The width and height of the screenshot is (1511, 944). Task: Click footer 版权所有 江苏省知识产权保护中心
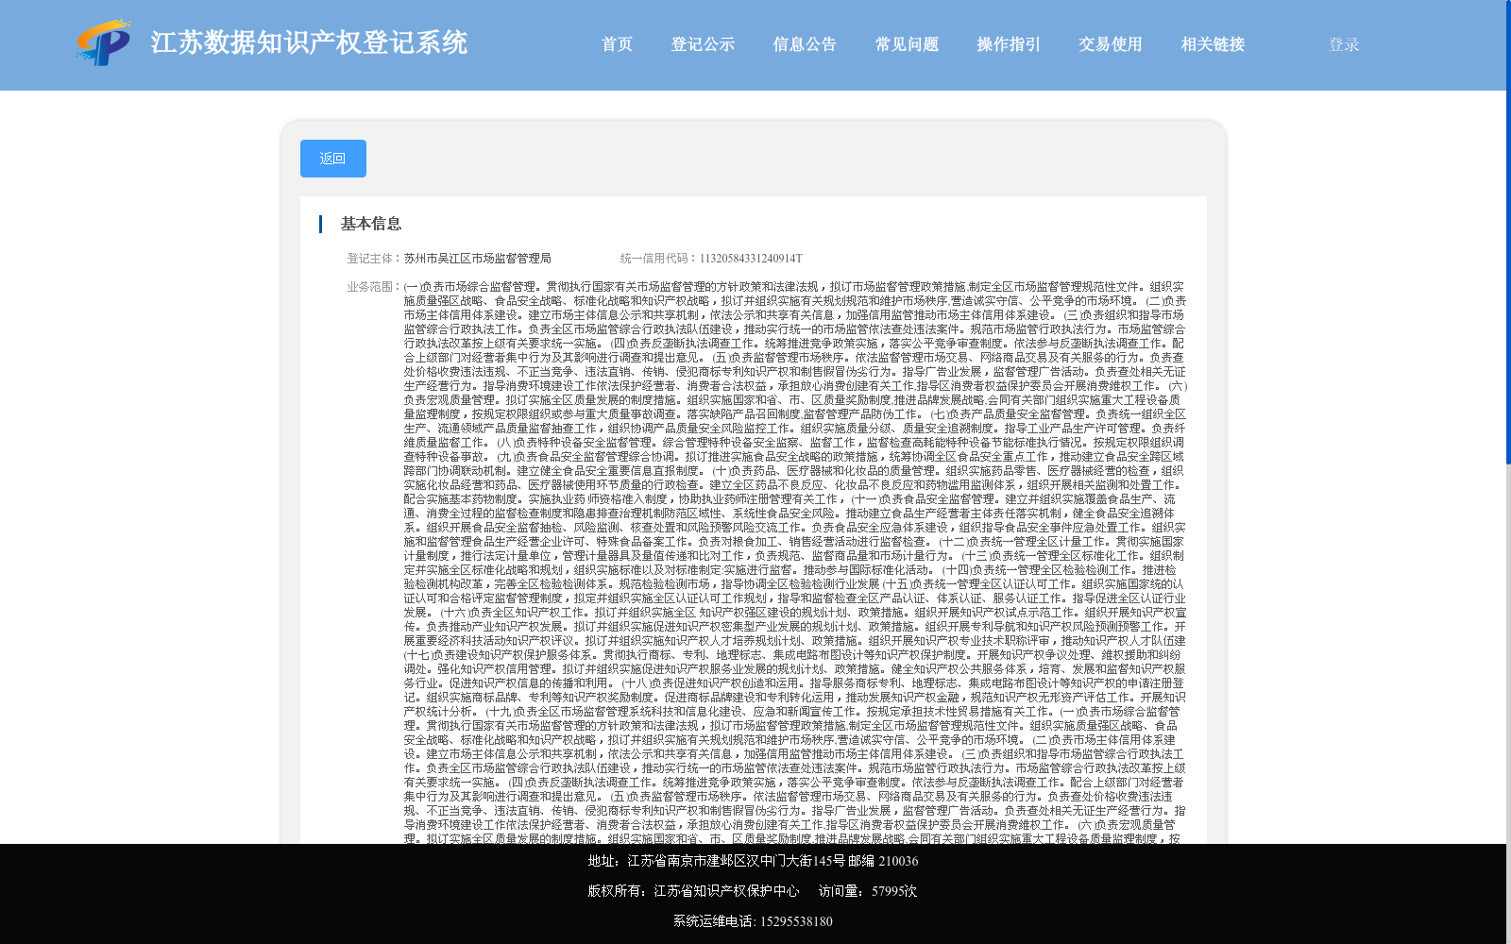[x=694, y=891]
